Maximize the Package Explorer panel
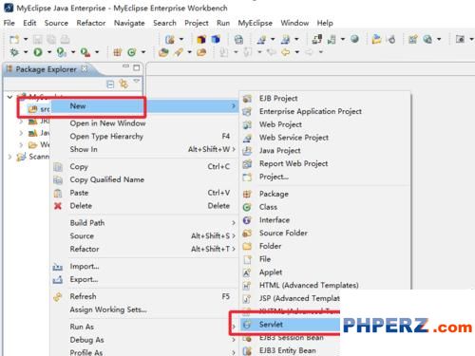This screenshot has width=475, height=356. coord(137,67)
